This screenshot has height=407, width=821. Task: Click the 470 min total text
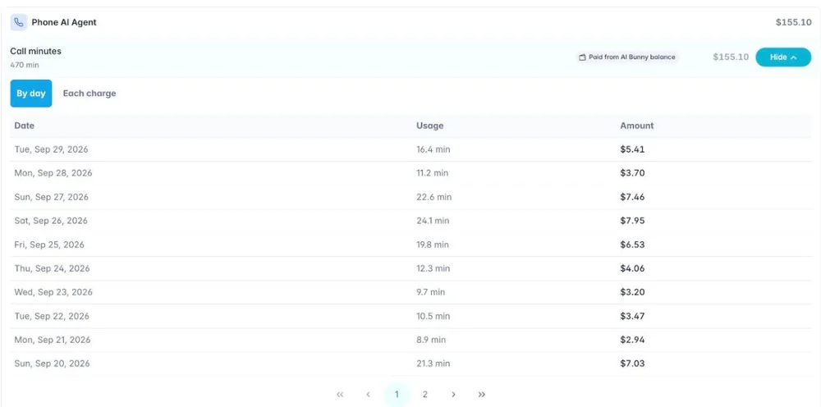pyautogui.click(x=25, y=66)
